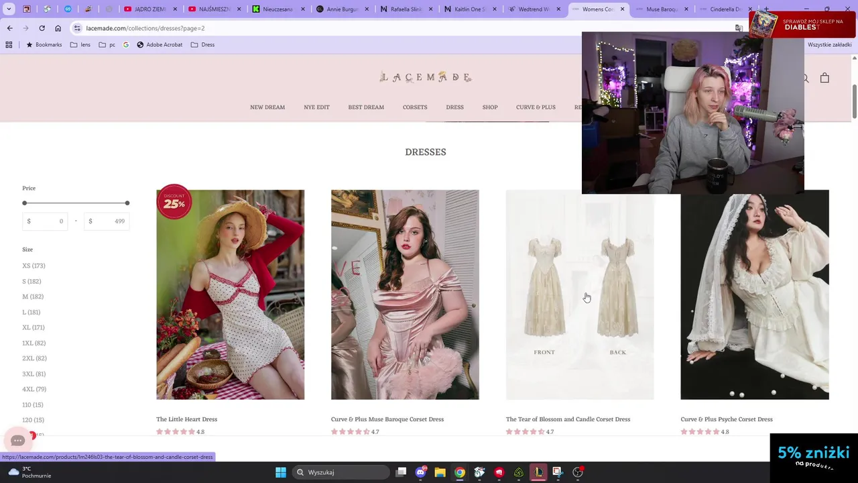Open the browser home button
The width and height of the screenshot is (858, 483).
pos(58,28)
